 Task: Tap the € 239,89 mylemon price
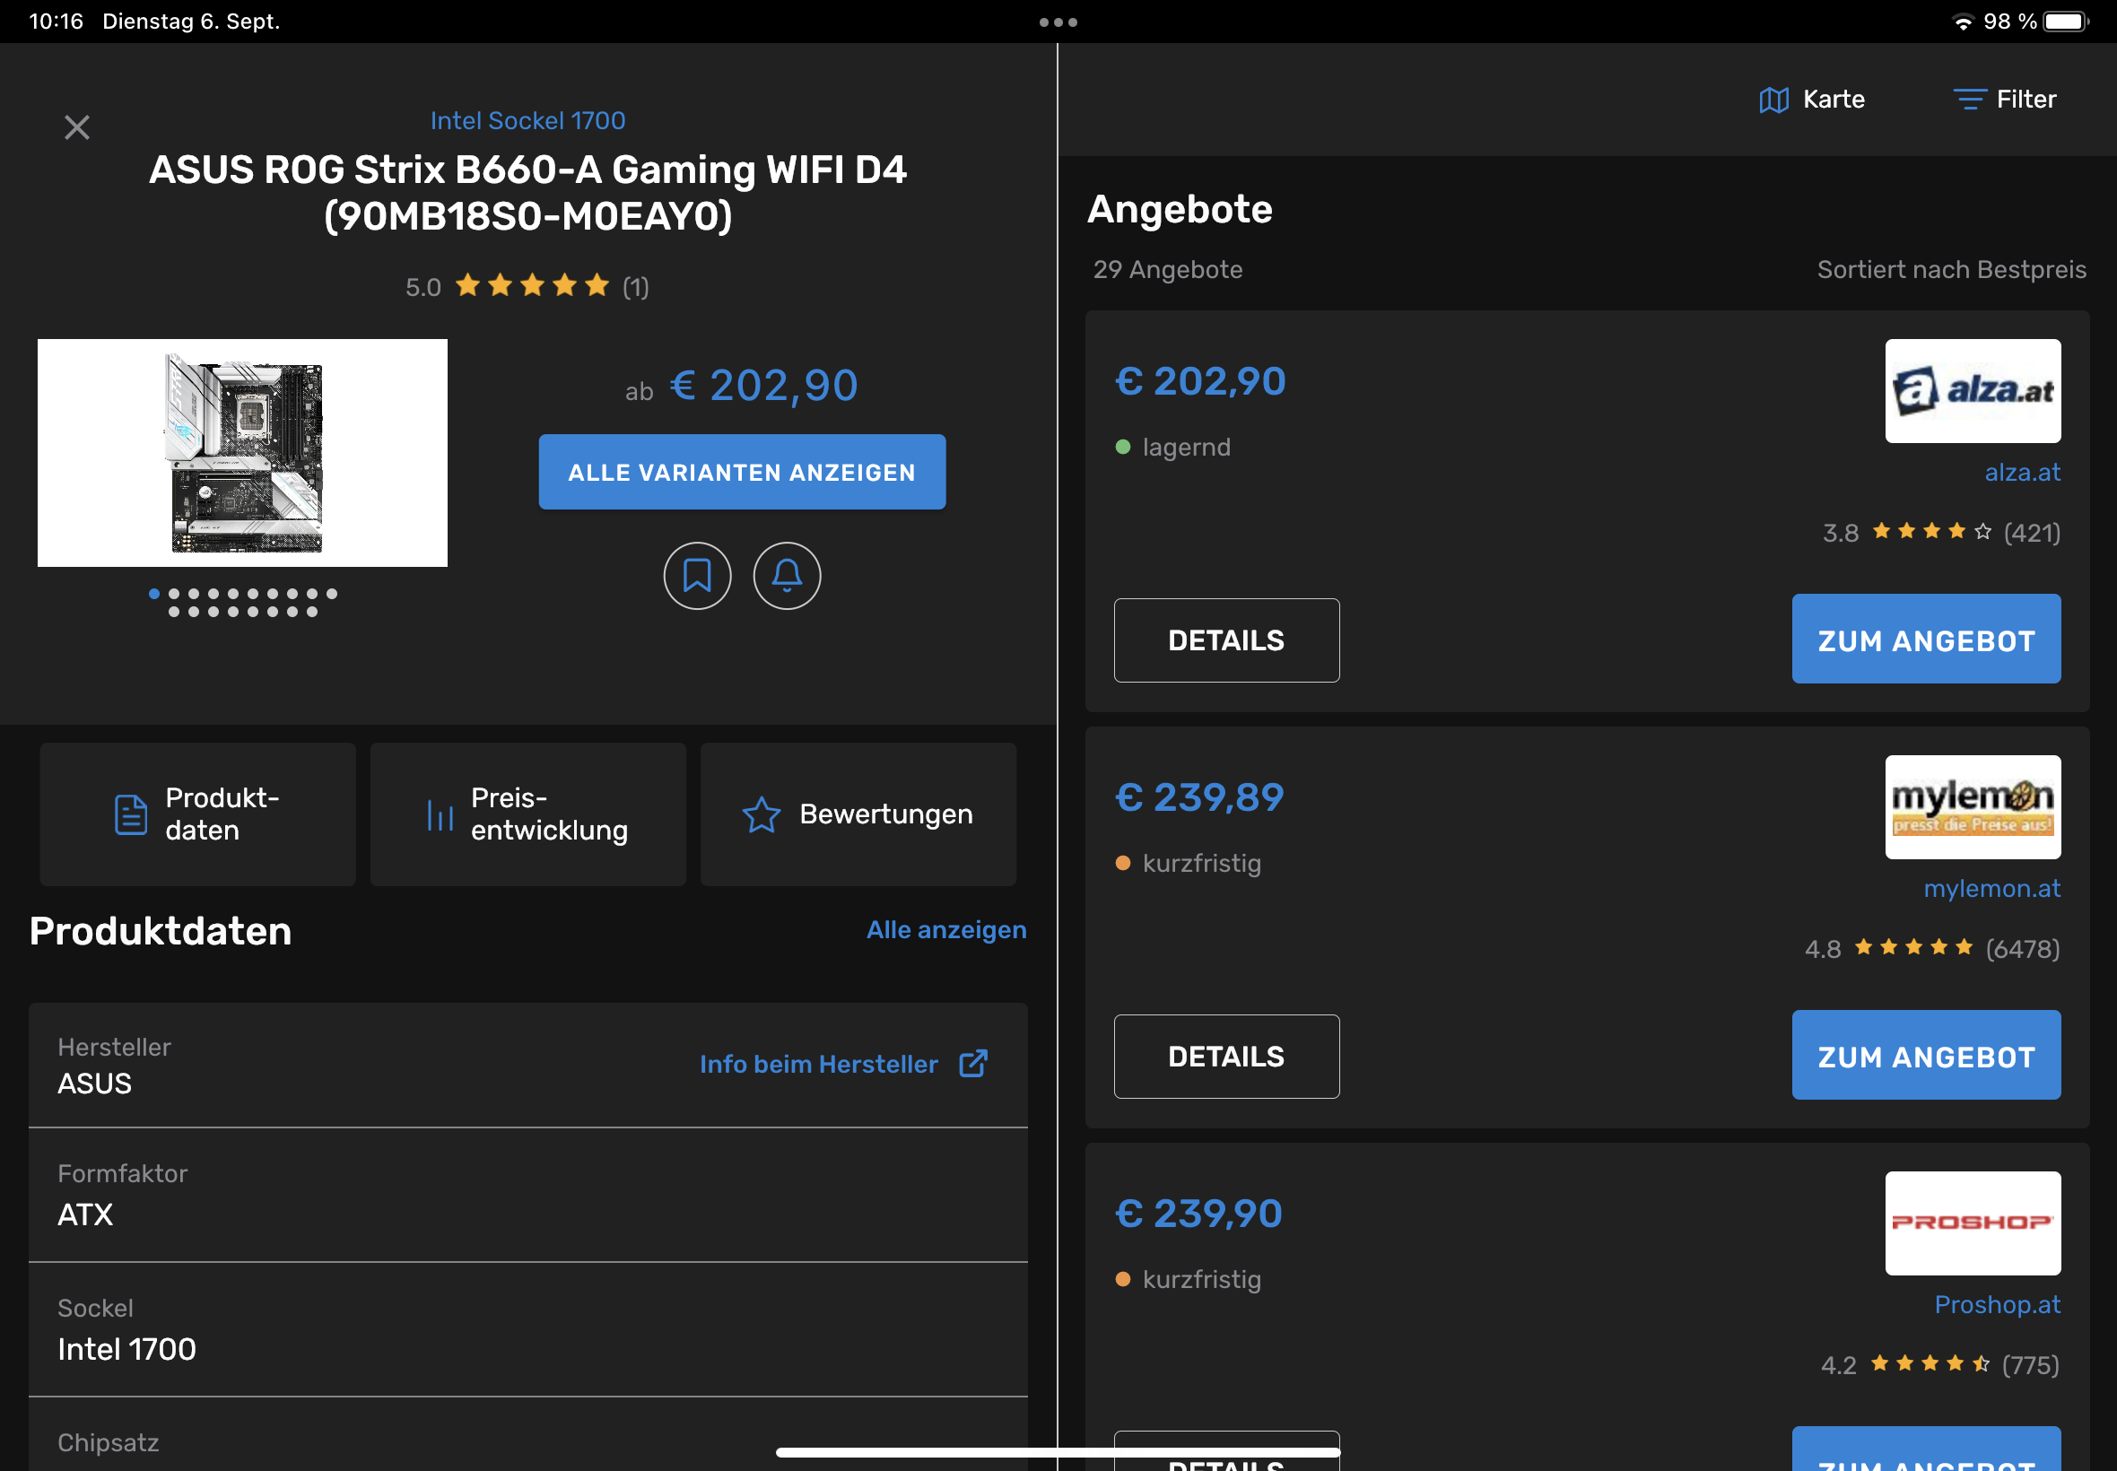pyautogui.click(x=1200, y=798)
